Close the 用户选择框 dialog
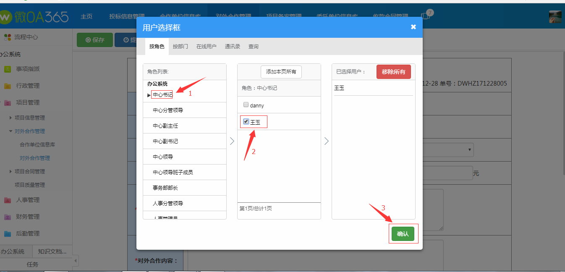Image resolution: width=565 pixels, height=272 pixels. (x=413, y=27)
